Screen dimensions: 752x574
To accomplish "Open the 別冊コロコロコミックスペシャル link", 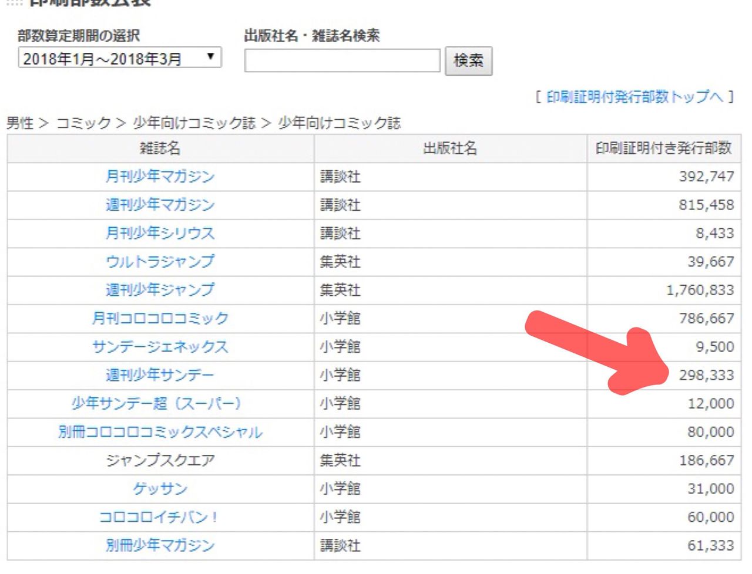I will point(160,432).
